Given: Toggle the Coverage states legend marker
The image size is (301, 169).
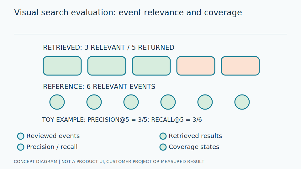Looking at the screenshot, I should [x=163, y=147].
